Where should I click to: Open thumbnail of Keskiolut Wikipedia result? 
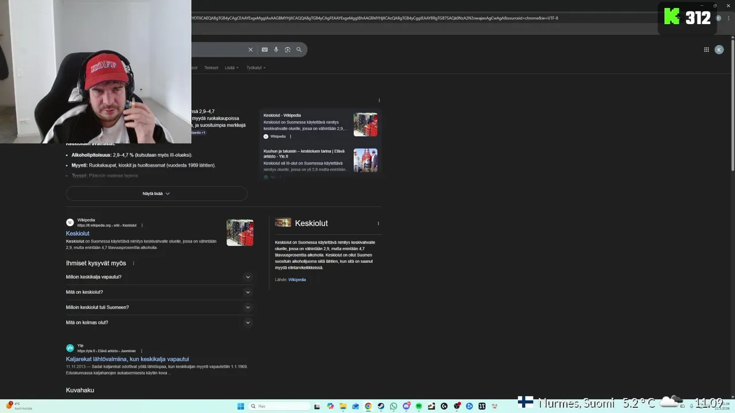[x=240, y=232]
